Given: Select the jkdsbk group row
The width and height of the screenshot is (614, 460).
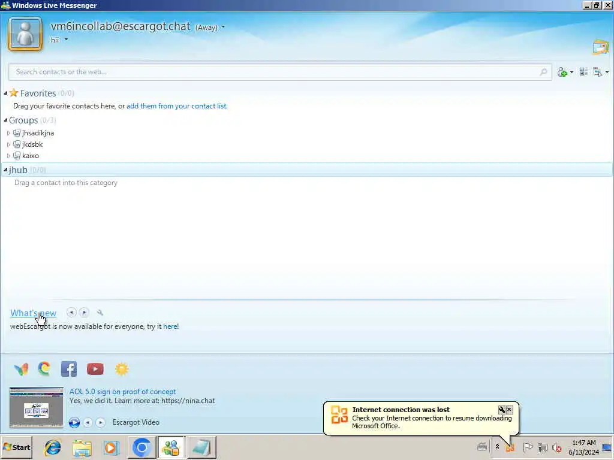Looking at the screenshot, I should [x=32, y=144].
